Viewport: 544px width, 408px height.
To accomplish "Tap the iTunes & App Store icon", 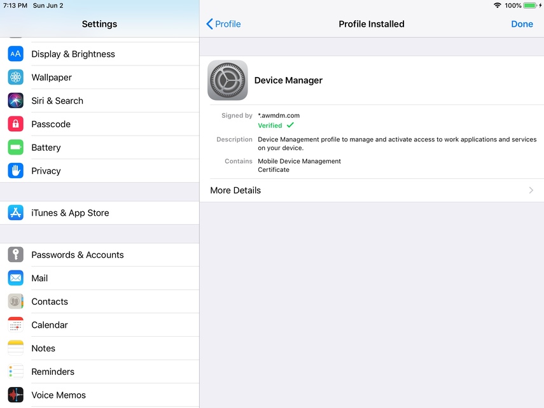I will click(x=16, y=213).
